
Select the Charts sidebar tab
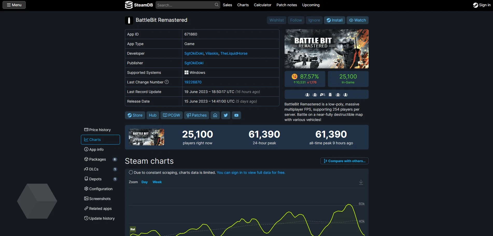click(100, 140)
